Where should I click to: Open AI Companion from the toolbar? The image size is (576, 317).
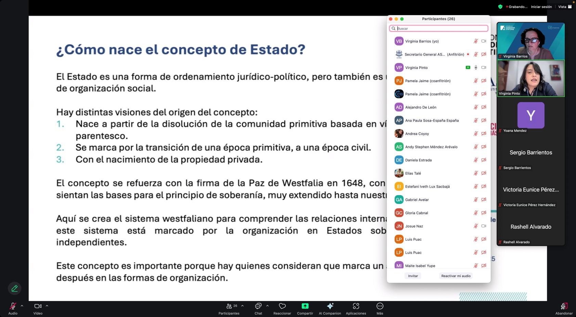point(330,306)
